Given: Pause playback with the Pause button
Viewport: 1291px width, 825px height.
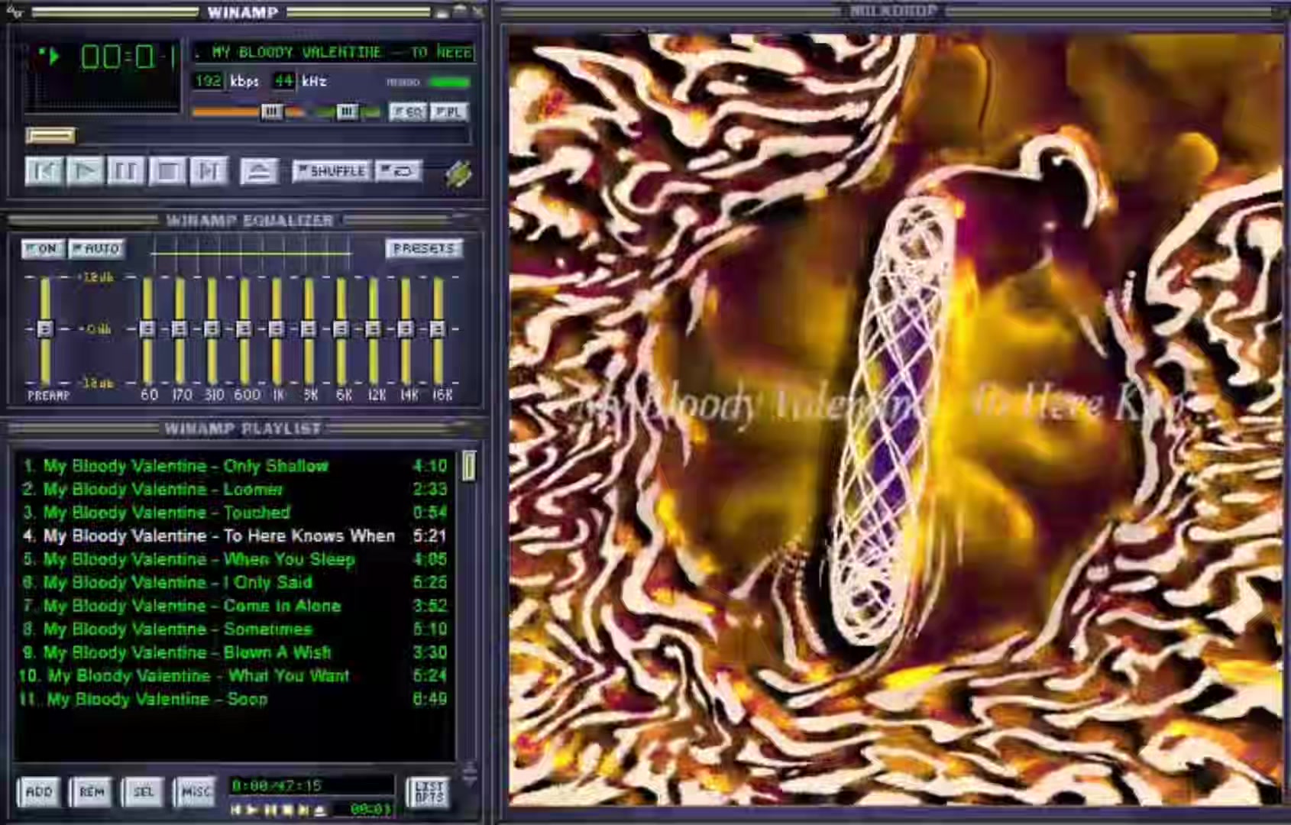Looking at the screenshot, I should tap(126, 171).
